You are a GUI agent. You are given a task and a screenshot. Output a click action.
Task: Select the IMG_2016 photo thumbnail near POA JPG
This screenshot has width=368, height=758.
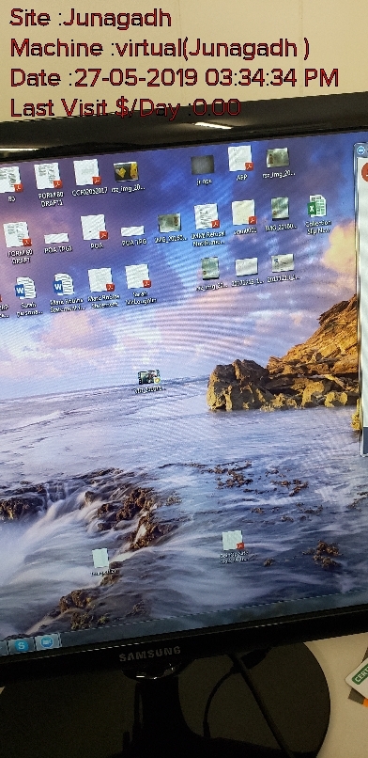click(x=170, y=228)
